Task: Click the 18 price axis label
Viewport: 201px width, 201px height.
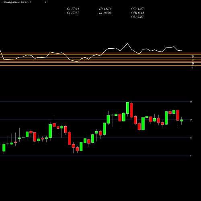Action: (x=191, y=120)
